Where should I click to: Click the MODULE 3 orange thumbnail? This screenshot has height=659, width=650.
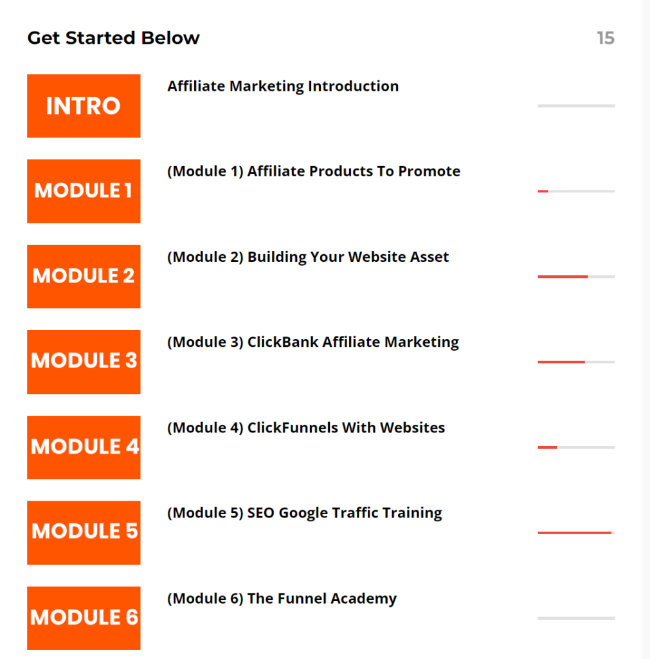(84, 362)
